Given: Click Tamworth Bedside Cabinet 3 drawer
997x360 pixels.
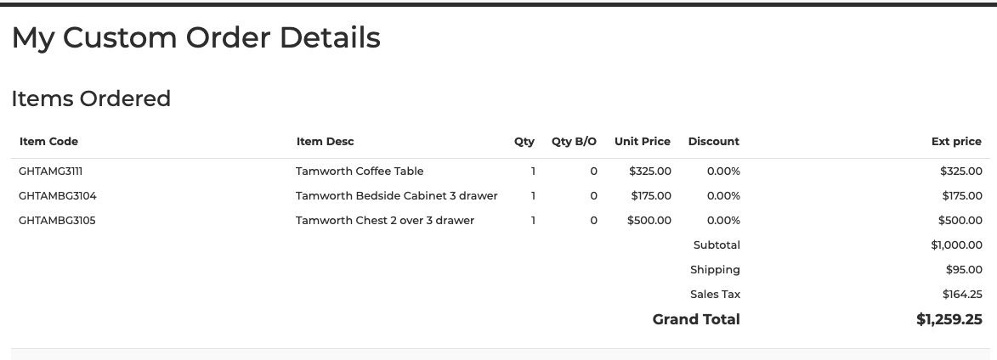Looking at the screenshot, I should point(396,196).
